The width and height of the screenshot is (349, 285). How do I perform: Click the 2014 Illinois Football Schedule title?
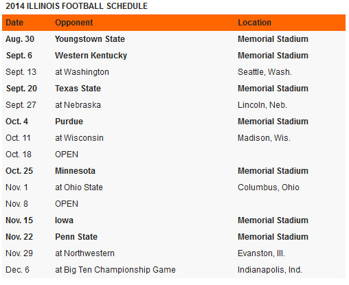[76, 6]
